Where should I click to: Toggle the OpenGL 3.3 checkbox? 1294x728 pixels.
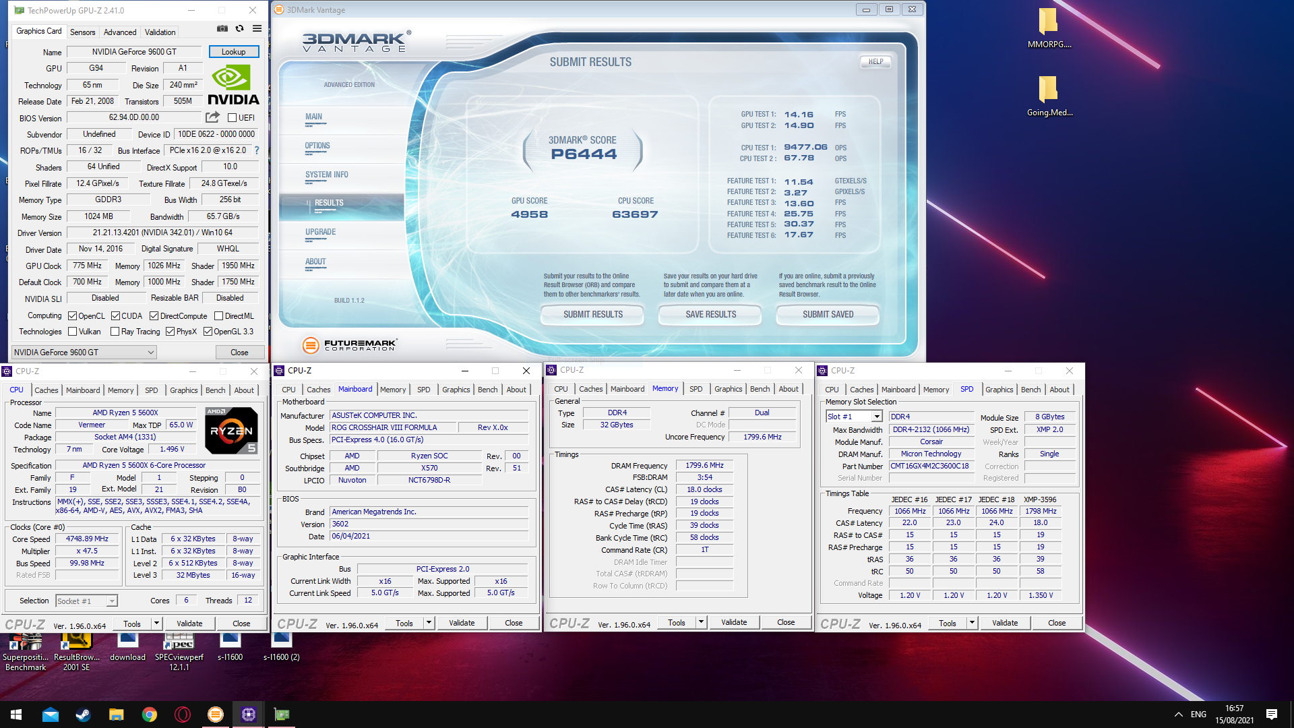coord(208,332)
